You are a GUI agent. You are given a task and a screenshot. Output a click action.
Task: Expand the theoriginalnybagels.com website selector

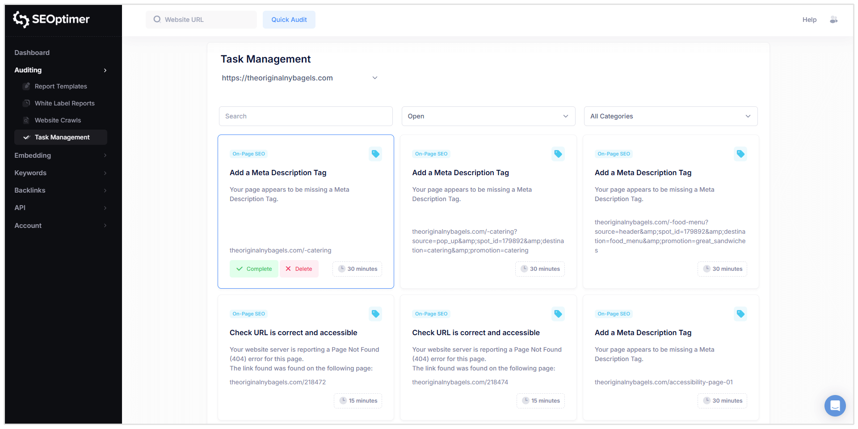[x=375, y=78]
